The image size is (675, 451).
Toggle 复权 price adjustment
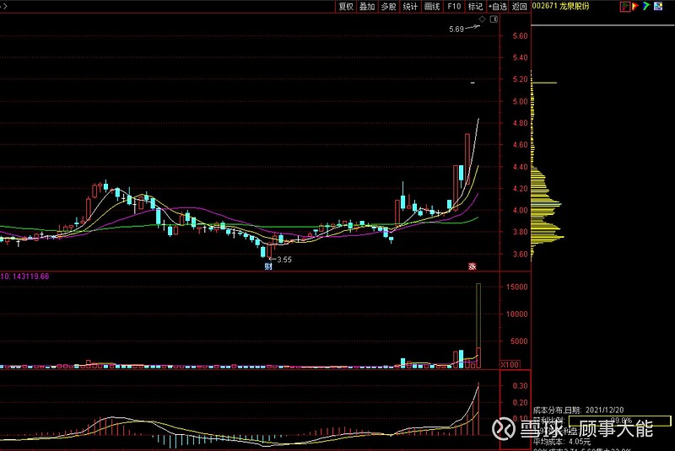point(346,6)
